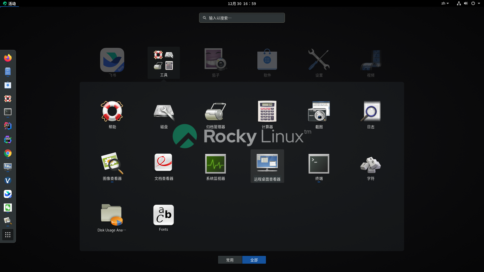Screen dimensions: 484x272
Task: Click the blue V icon in the dock
Action: (x=8, y=180)
